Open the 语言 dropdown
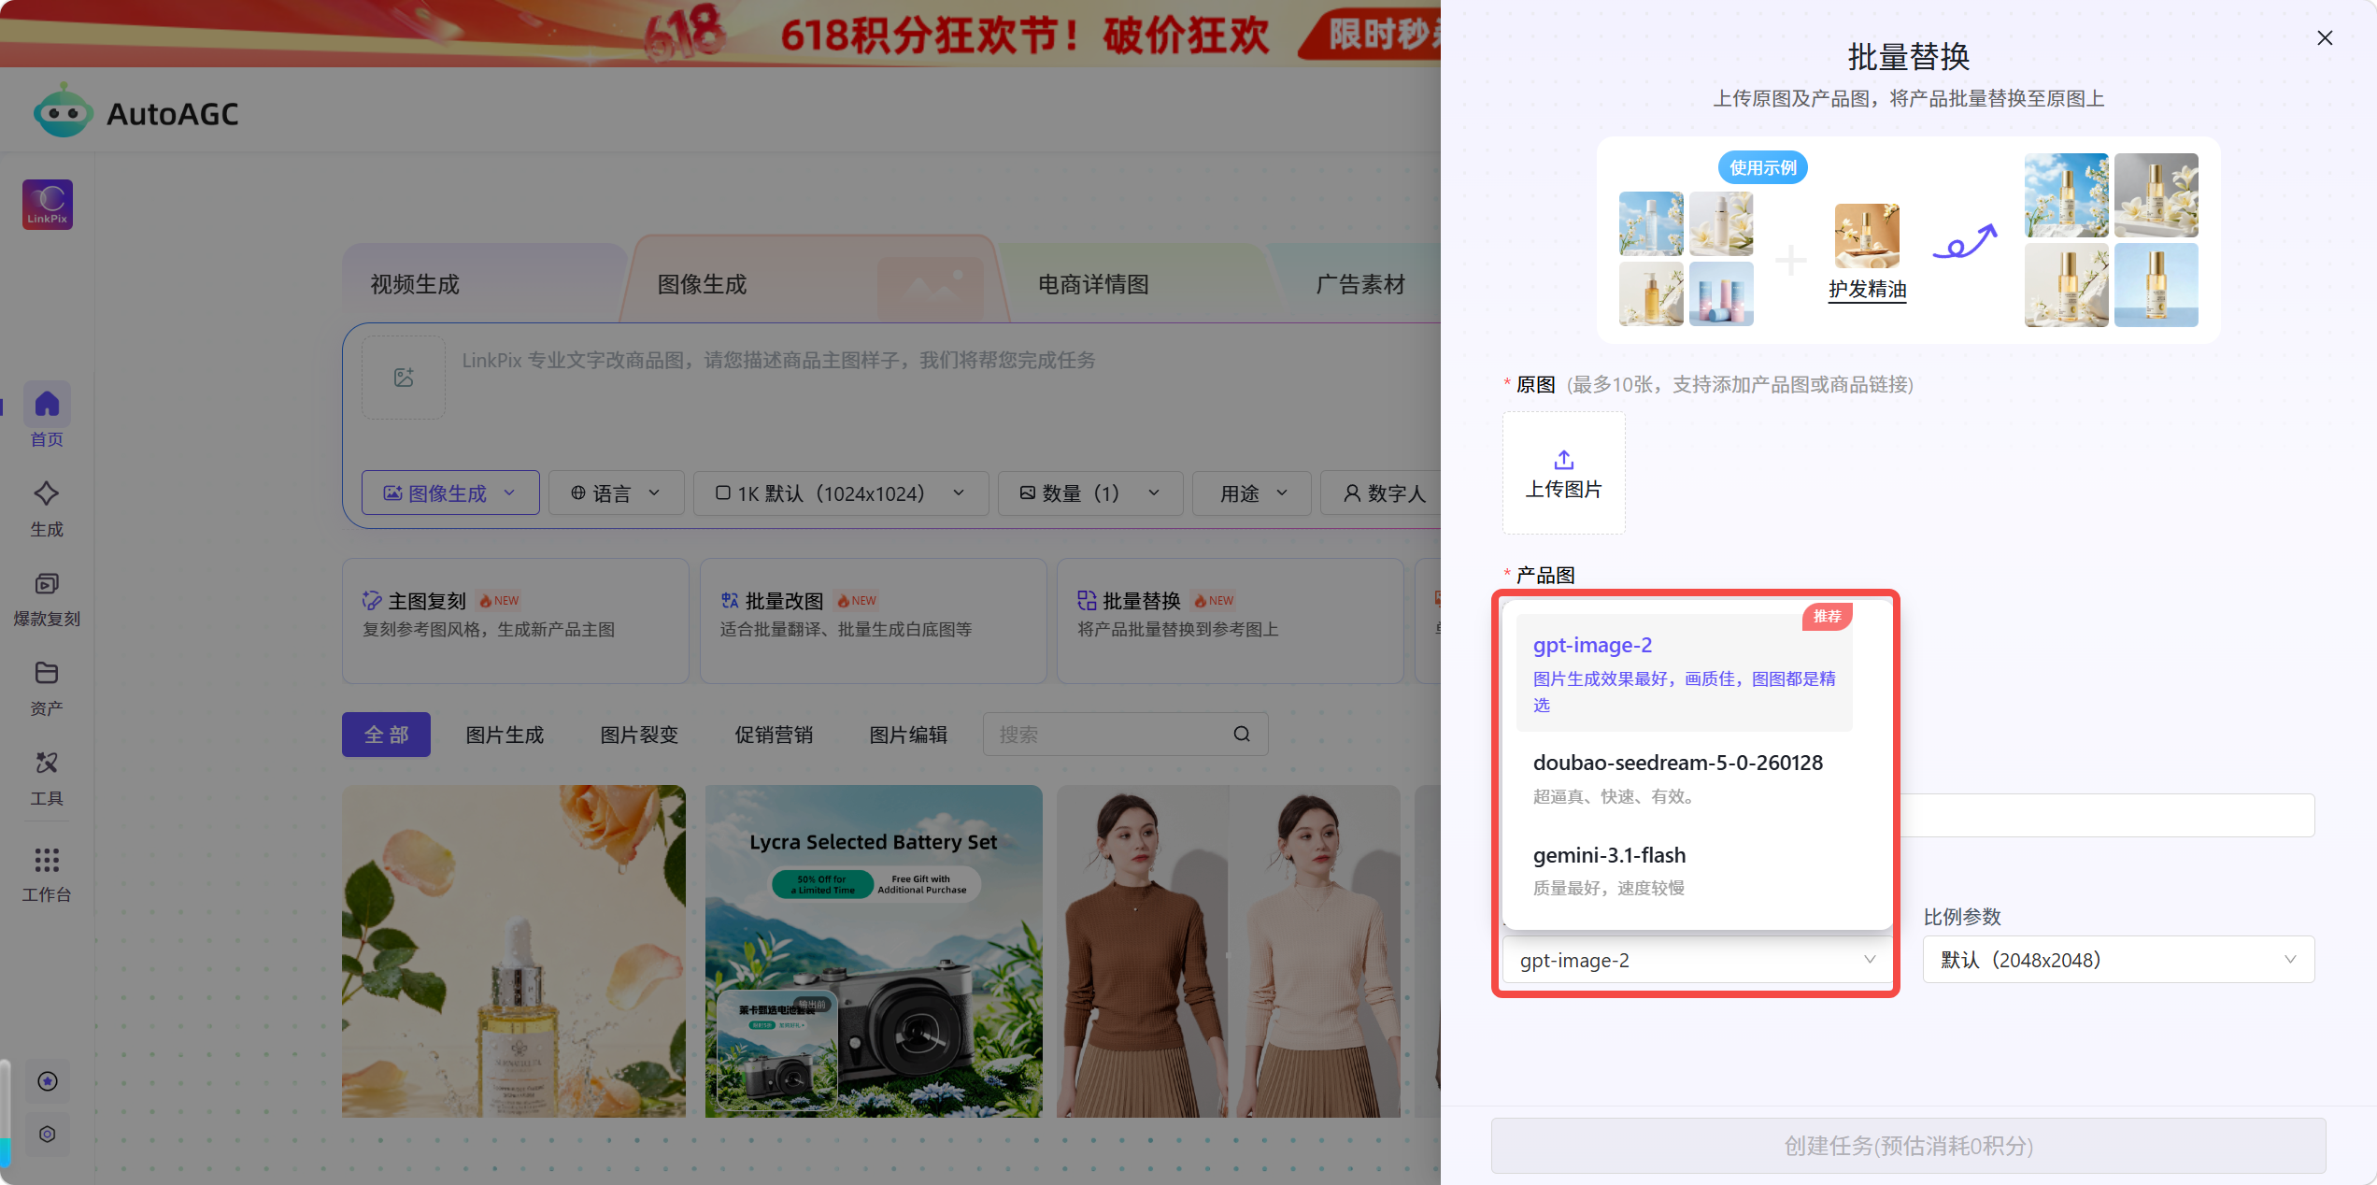Image resolution: width=2377 pixels, height=1185 pixels. (x=616, y=493)
